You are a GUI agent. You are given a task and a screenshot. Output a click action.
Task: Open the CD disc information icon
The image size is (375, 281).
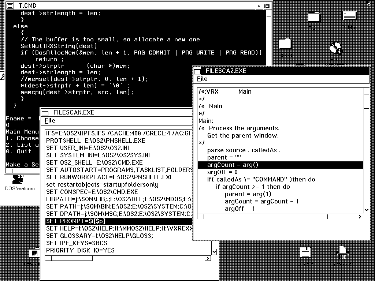click(x=335, y=49)
